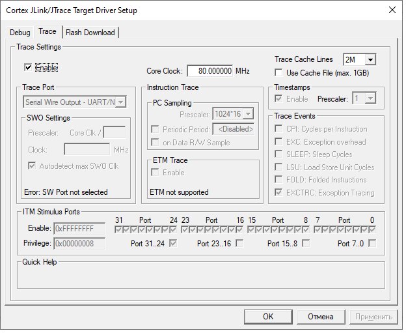Toggle ITM stimulus port 7 checkbox
This screenshot has width=406, height=333.
coord(318,230)
